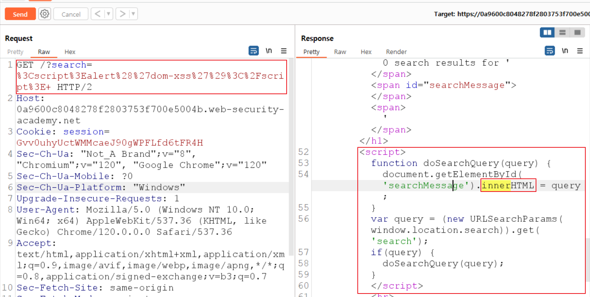This screenshot has height=297, width=590.
Task: Toggle word wrap icon in Request panel
Action: click(x=254, y=51)
